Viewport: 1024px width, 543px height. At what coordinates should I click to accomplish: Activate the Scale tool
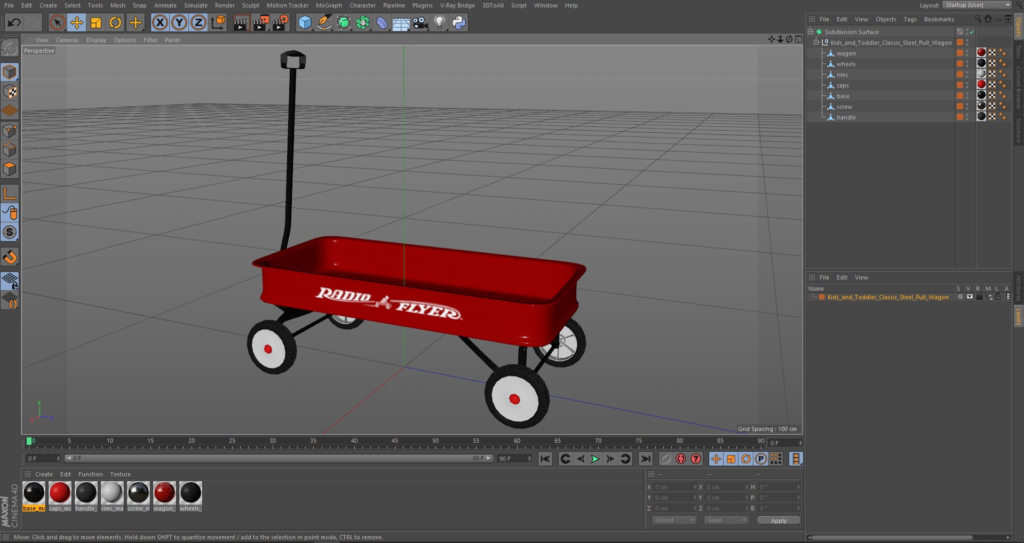96,22
